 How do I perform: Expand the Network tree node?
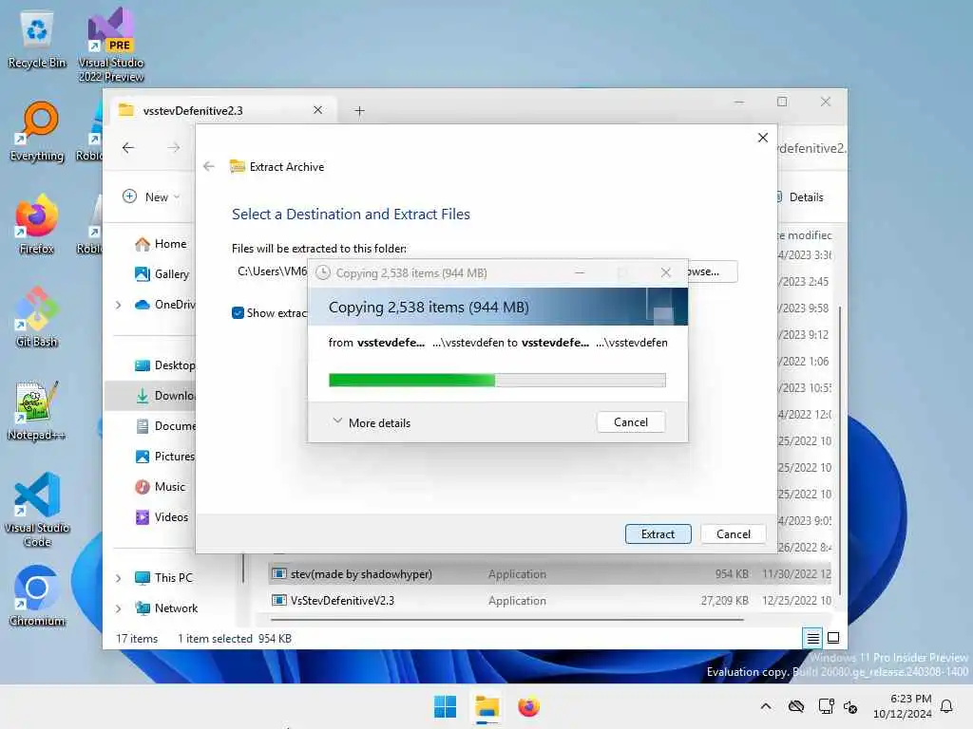(x=118, y=608)
